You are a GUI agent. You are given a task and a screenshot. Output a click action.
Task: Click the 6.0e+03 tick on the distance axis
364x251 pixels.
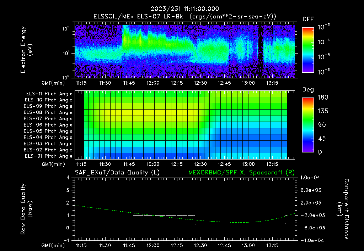pos(311,190)
